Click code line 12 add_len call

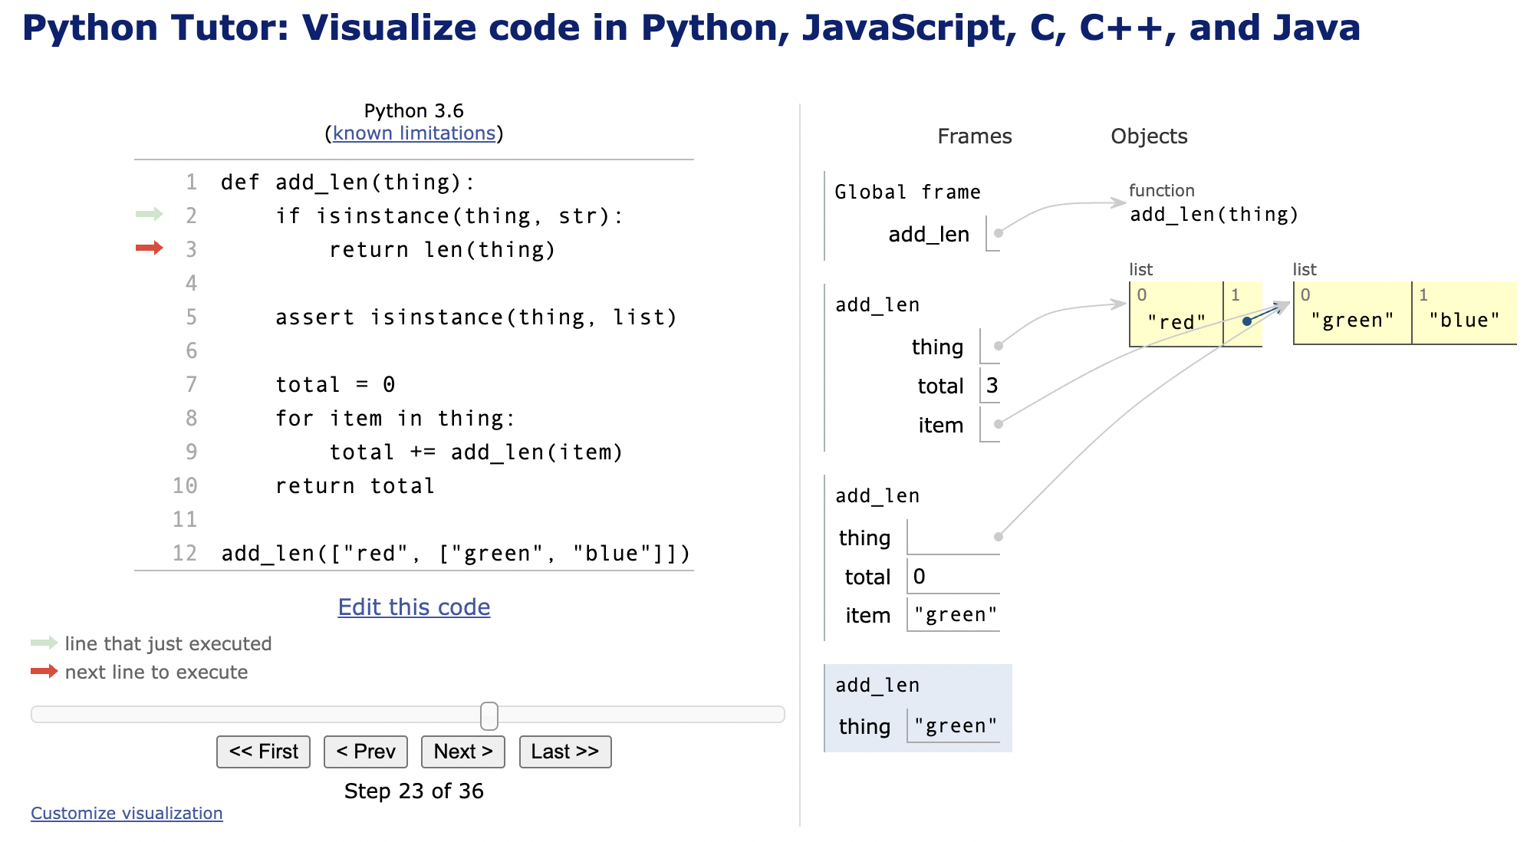(456, 554)
